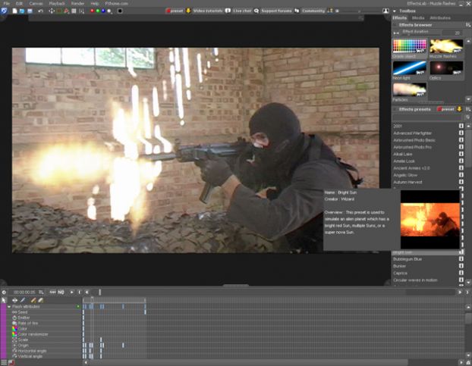Select the Optics effect thumbnail
The image size is (472, 366).
[x=446, y=68]
